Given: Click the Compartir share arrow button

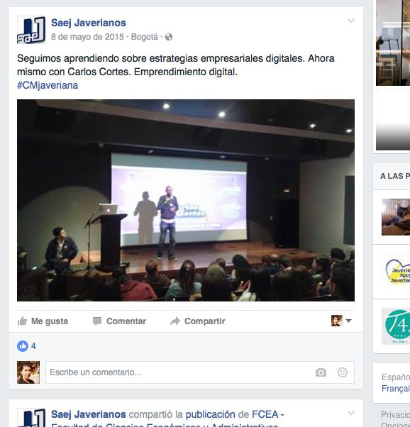Looking at the screenshot, I should (197, 321).
